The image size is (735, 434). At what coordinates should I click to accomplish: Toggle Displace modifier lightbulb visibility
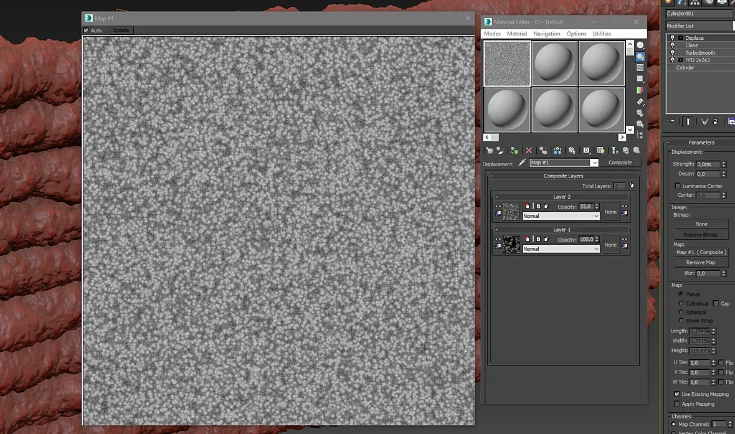[672, 38]
